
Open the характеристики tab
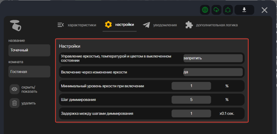click(77, 25)
